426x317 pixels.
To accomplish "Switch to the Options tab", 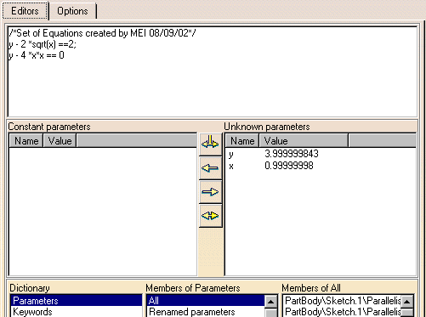I will (72, 11).
